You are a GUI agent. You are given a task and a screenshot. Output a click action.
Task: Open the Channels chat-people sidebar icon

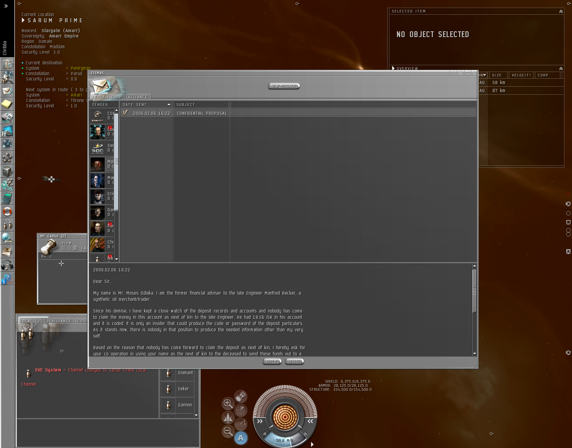7,224
